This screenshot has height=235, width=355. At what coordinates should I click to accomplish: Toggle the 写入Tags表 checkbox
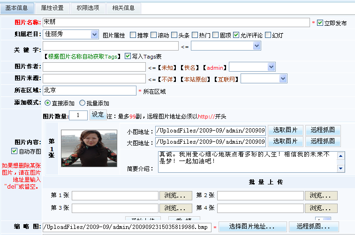128,56
